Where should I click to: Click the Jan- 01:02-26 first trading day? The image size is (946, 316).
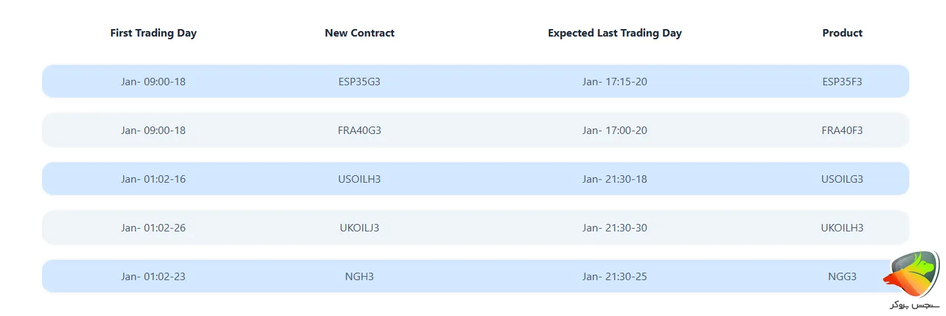153,228
